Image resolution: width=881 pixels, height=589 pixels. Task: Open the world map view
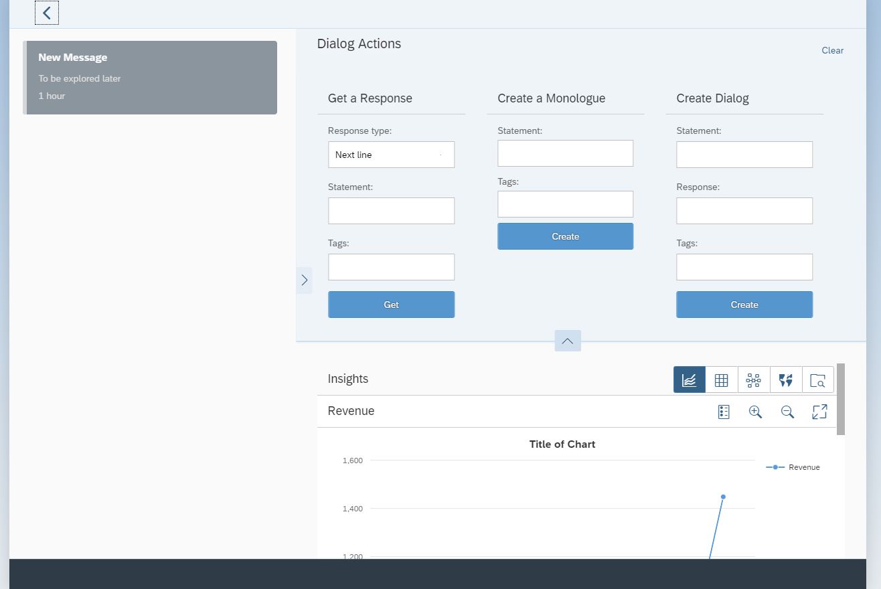785,380
